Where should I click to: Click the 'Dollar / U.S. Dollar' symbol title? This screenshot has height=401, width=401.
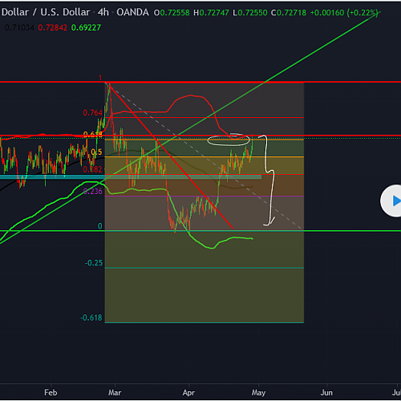coord(46,12)
